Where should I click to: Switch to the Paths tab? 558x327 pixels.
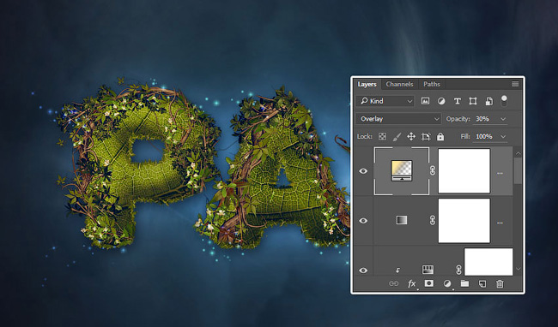[431, 84]
